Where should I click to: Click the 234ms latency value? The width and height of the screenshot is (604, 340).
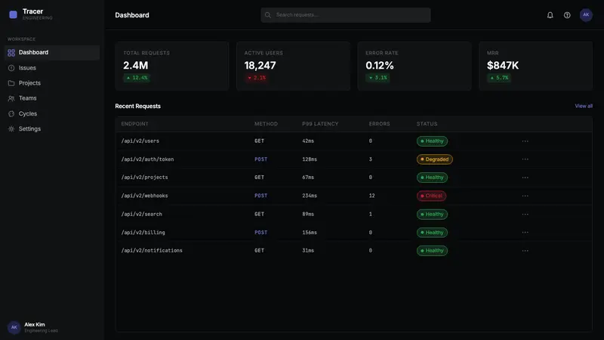pyautogui.click(x=310, y=196)
